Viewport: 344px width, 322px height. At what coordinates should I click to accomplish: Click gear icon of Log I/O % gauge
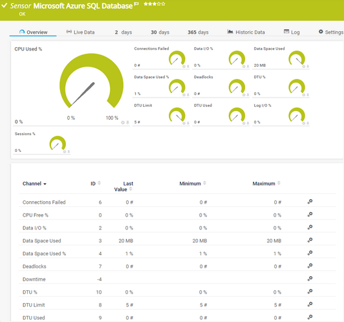pyautogui.click(x=304, y=123)
